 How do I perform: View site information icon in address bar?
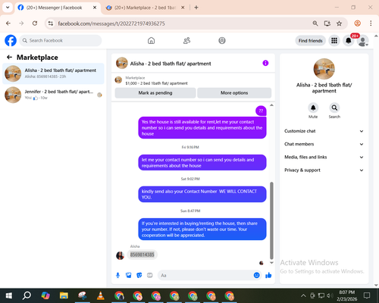pos(51,23)
